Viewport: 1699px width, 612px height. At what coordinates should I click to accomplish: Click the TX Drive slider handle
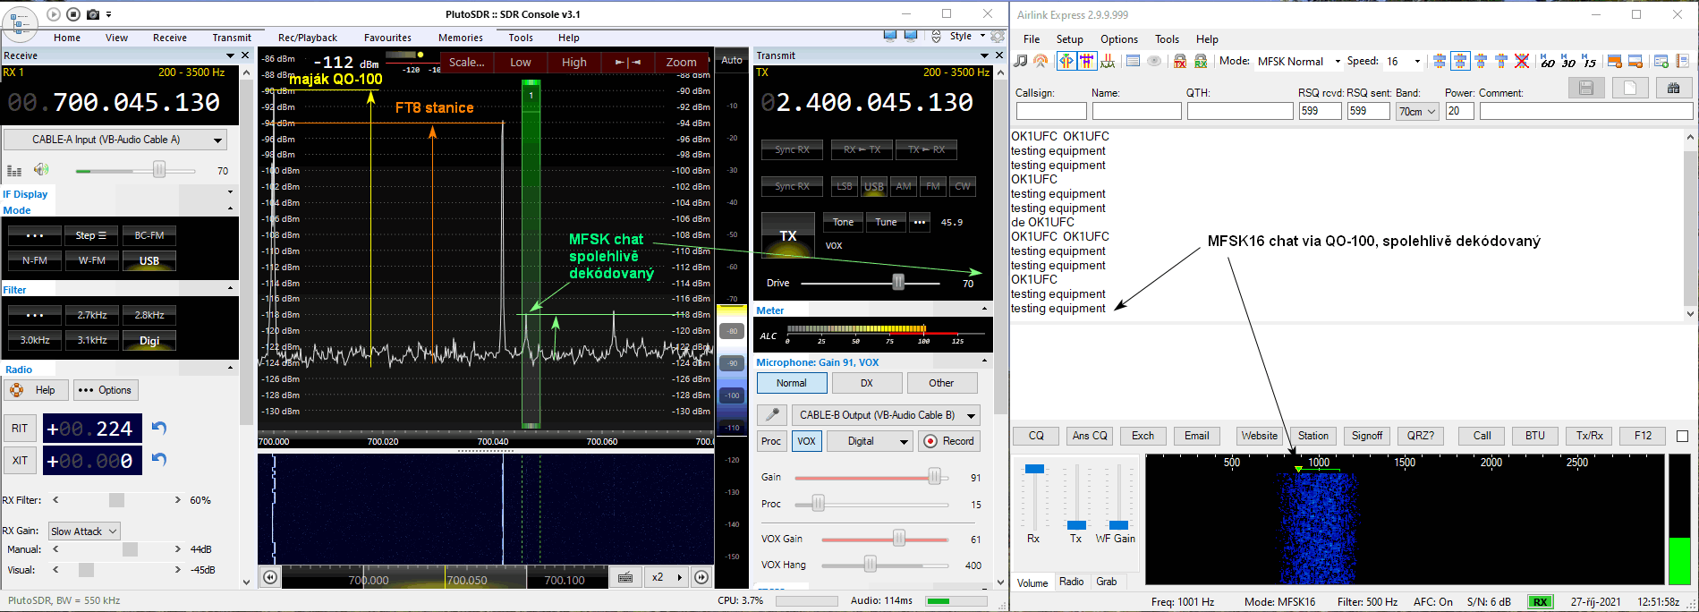pos(897,283)
